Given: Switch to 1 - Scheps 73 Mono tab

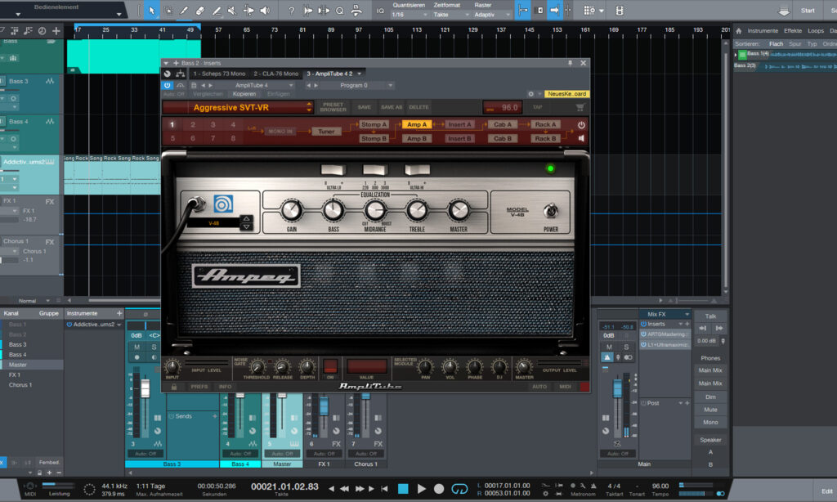Looking at the screenshot, I should pos(219,74).
